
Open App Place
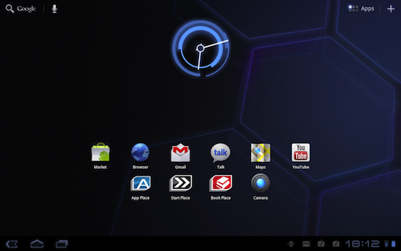(140, 187)
